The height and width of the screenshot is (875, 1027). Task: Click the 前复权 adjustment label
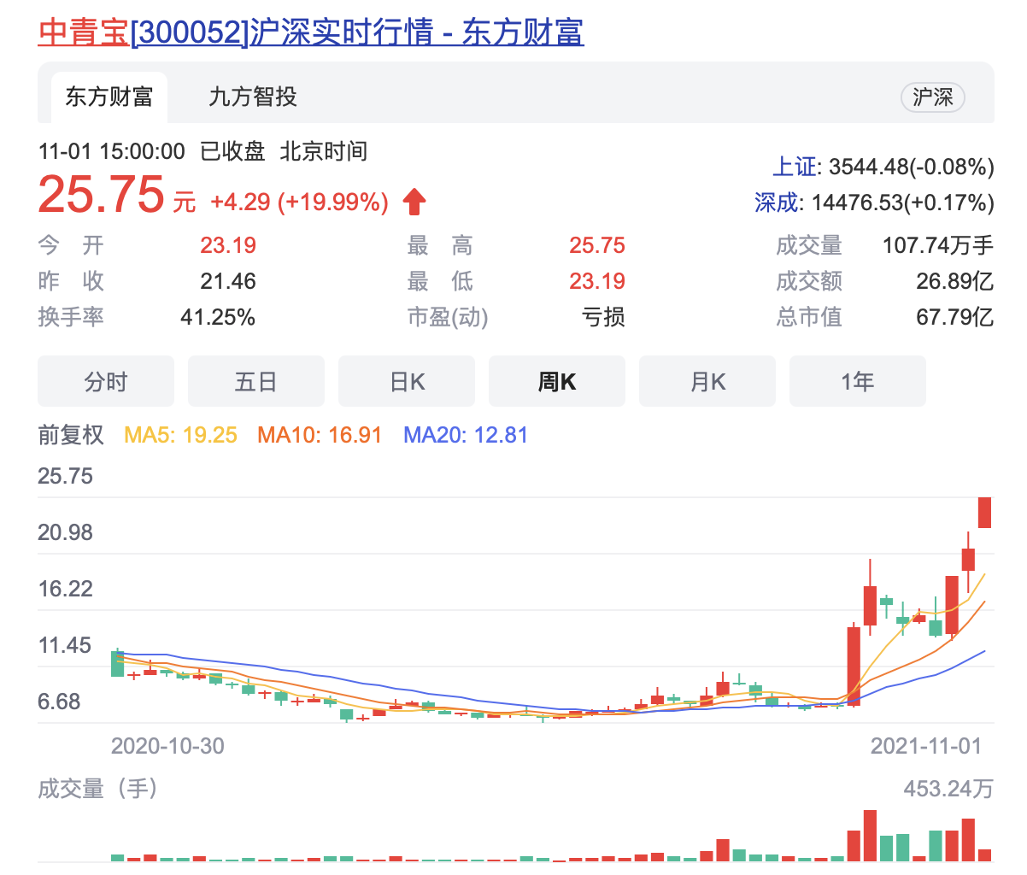[71, 435]
